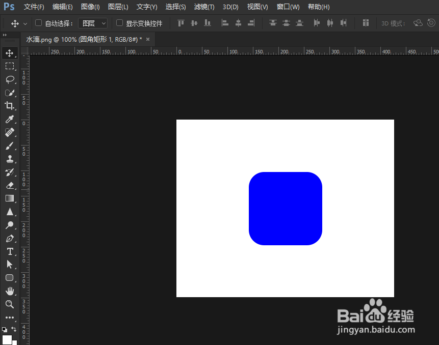This screenshot has height=345, width=439.
Task: Select the Zoom tool
Action: point(10,304)
